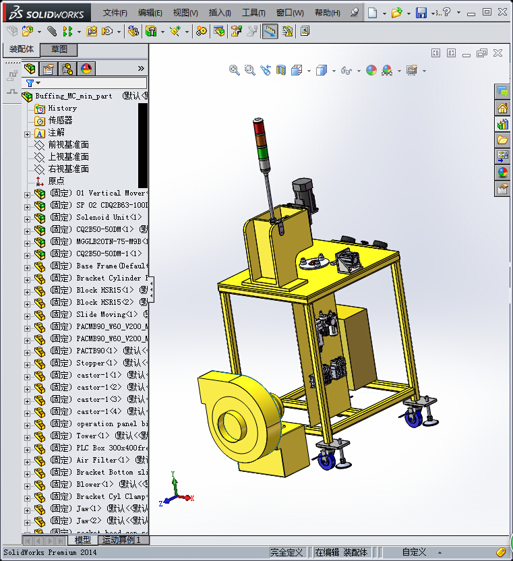The height and width of the screenshot is (561, 513).
Task: Click Zoom to Fit in view toolbar
Action: pos(235,70)
